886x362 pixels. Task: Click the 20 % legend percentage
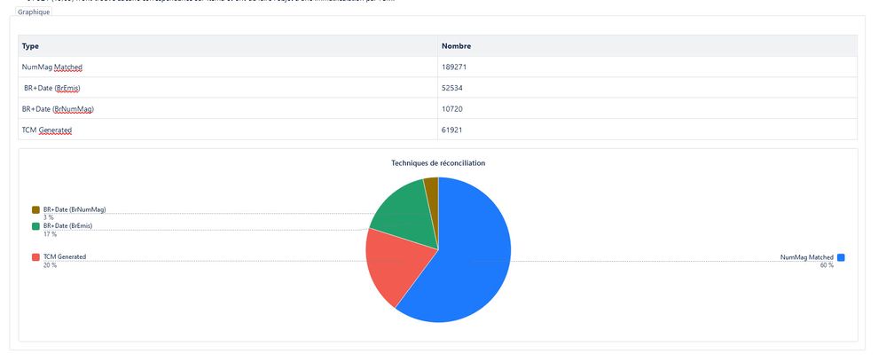(x=51, y=265)
